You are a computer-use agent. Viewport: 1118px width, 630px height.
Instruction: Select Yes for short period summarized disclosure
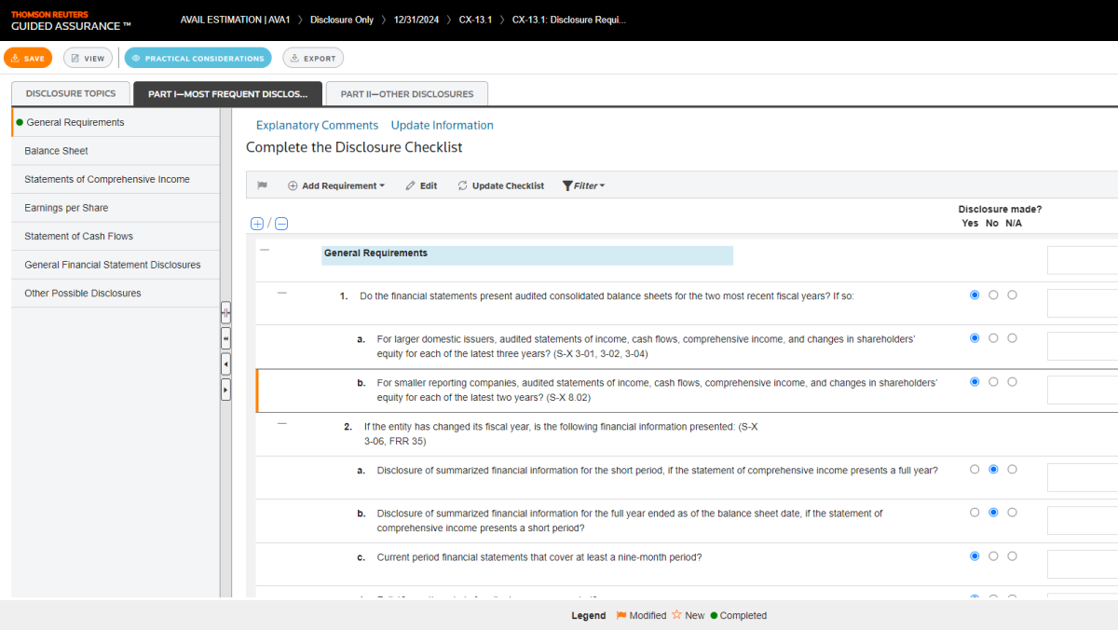[975, 470]
